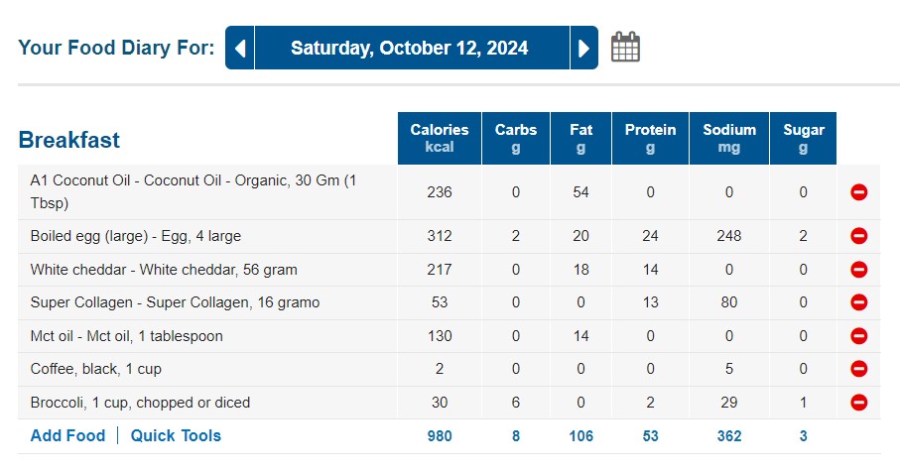Screen dimensions: 900x471
Task: Open Coffee, black, 1 cup entry
Action: pyautogui.click(x=95, y=369)
